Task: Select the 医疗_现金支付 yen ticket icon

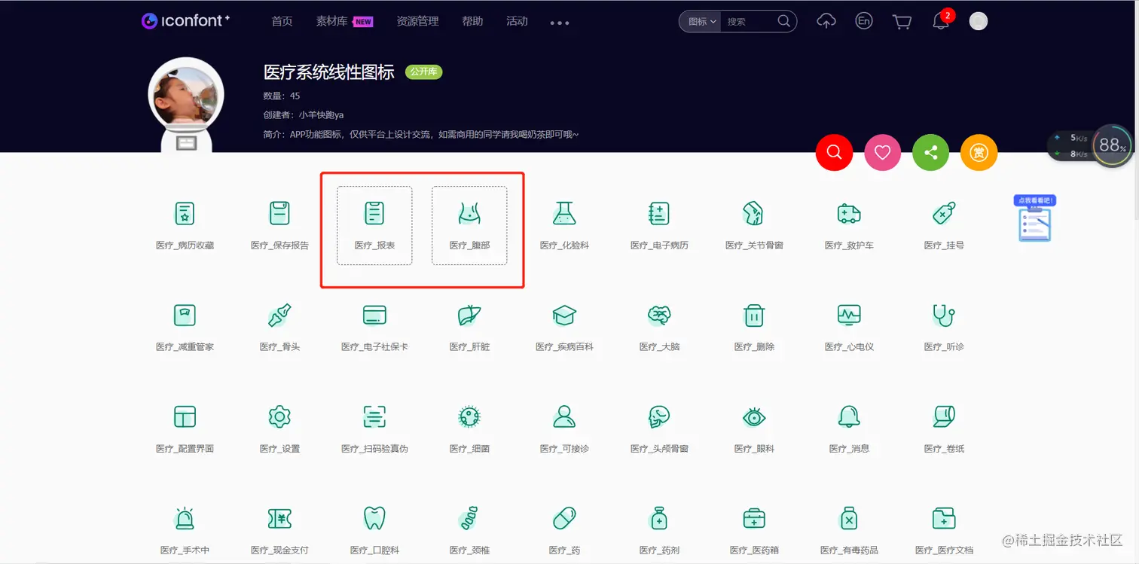Action: pyautogui.click(x=279, y=519)
